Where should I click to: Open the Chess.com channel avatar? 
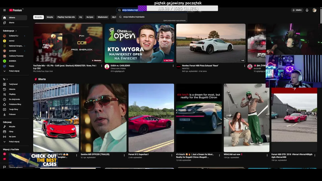tap(107, 67)
